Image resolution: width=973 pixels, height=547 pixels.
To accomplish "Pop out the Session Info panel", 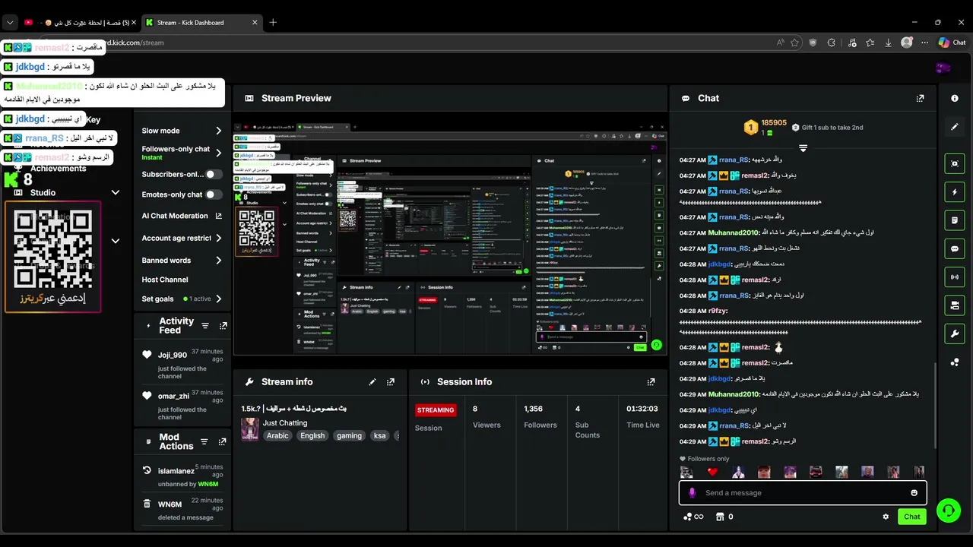I will 651,382.
